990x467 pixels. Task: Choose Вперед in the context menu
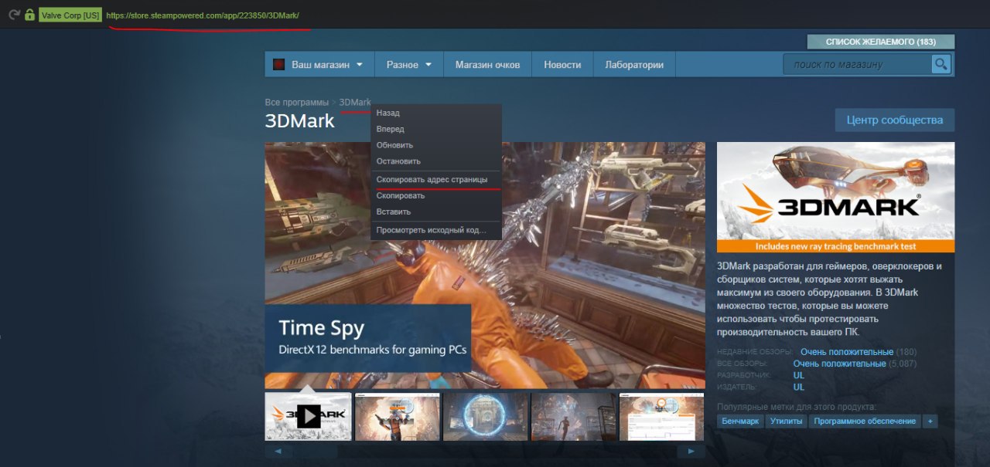pyautogui.click(x=436, y=129)
